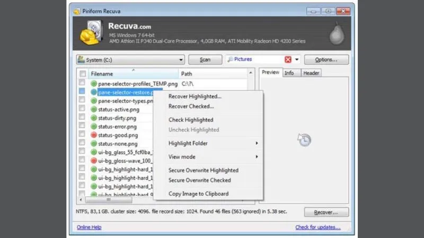This screenshot has width=424, height=238.
Task: Click green status icon beside ui-bg_glass_55 file
Action: tap(94, 152)
